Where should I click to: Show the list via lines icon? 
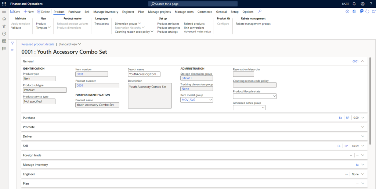click(12, 50)
